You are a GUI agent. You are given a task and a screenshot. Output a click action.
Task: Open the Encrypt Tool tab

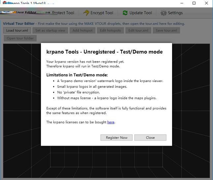[x=98, y=13]
